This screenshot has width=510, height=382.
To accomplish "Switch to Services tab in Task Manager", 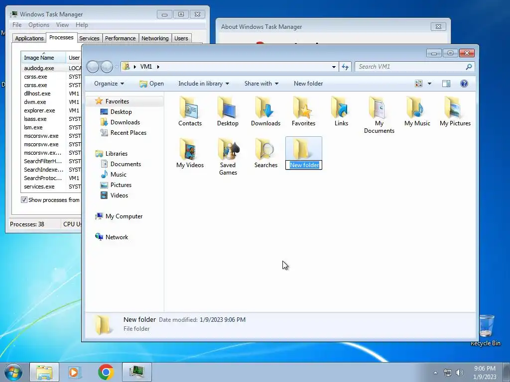I will tap(89, 38).
